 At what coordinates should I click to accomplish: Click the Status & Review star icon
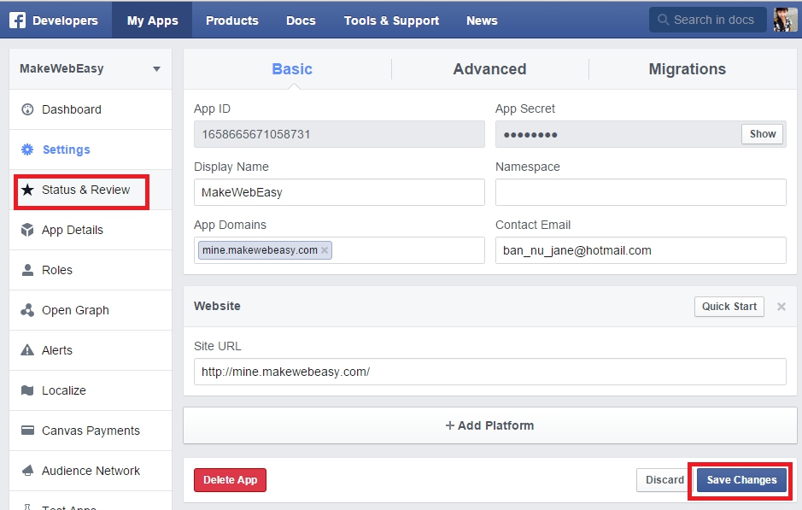(27, 190)
